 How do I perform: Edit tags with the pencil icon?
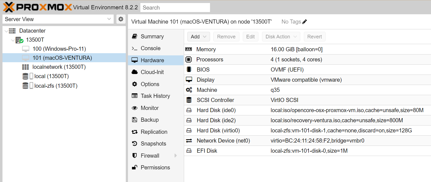304,22
